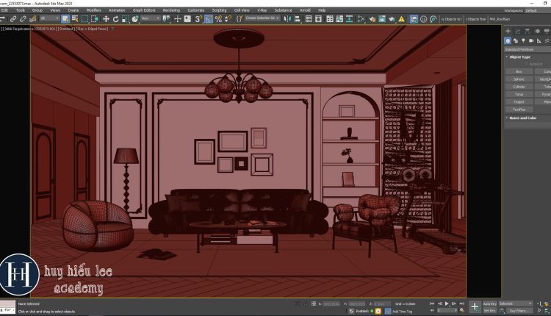This screenshot has width=551, height=316.
Task: Click the Play Animation button
Action: tap(447, 304)
